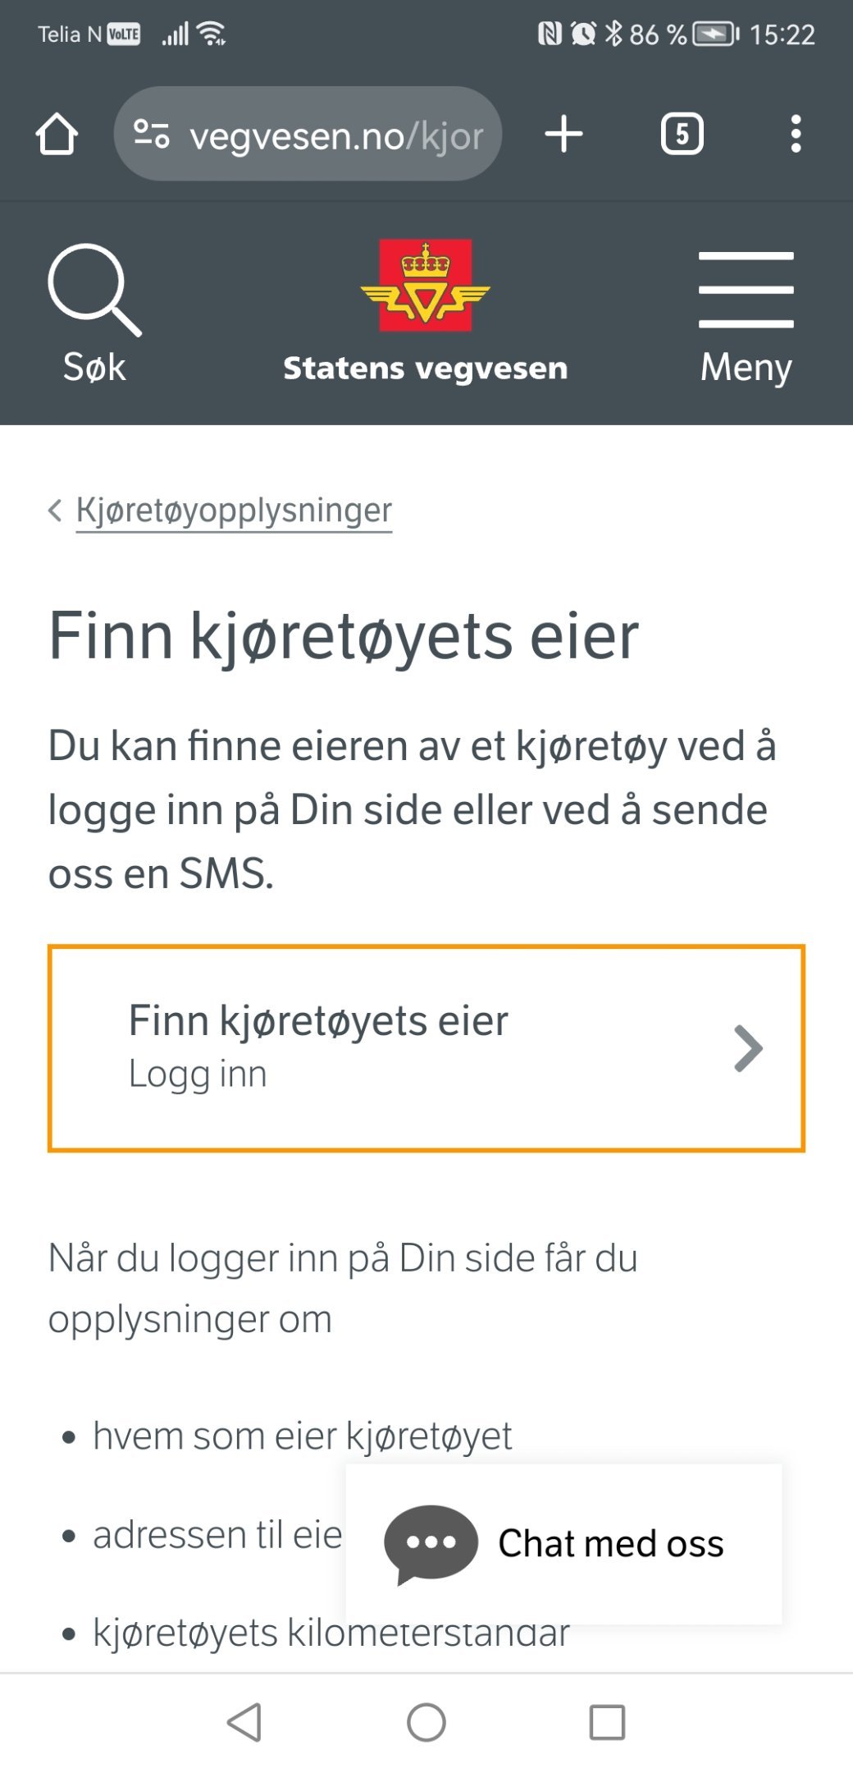The image size is (853, 1773).
Task: Tap the Statens vegvesen logo
Action: point(425,285)
